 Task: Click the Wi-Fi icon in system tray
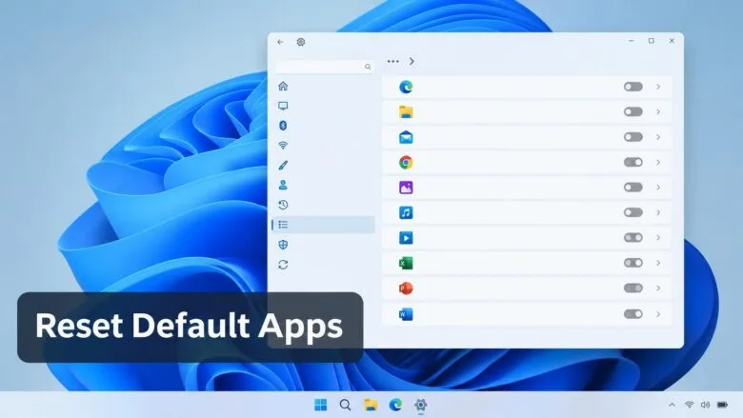coord(690,405)
